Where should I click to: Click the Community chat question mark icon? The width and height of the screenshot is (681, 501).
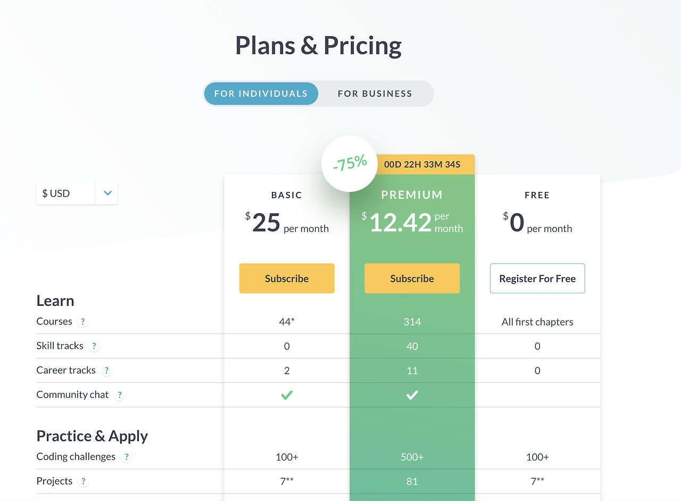click(x=120, y=395)
